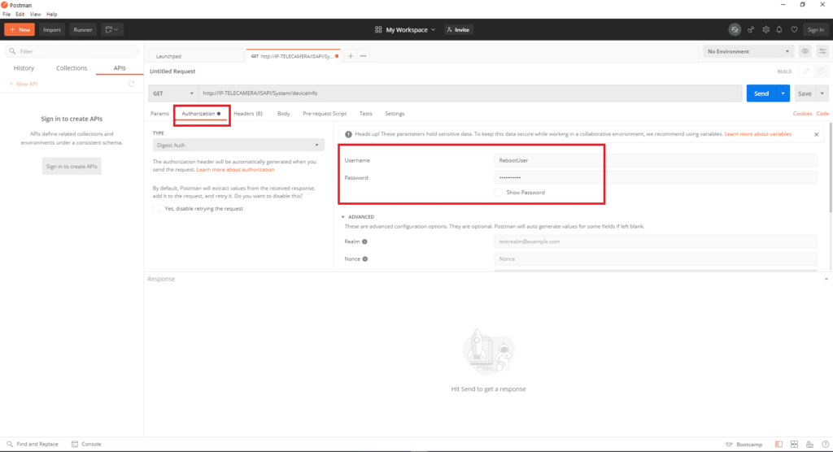This screenshot has height=452, width=833.
Task: Switch to two-pane view icon
Action: (x=794, y=445)
